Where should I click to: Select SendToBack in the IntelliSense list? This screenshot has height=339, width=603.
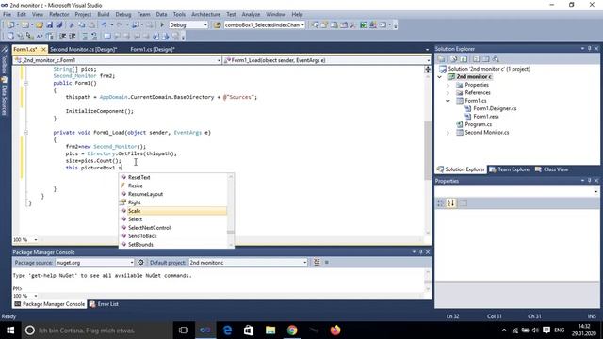173,236
